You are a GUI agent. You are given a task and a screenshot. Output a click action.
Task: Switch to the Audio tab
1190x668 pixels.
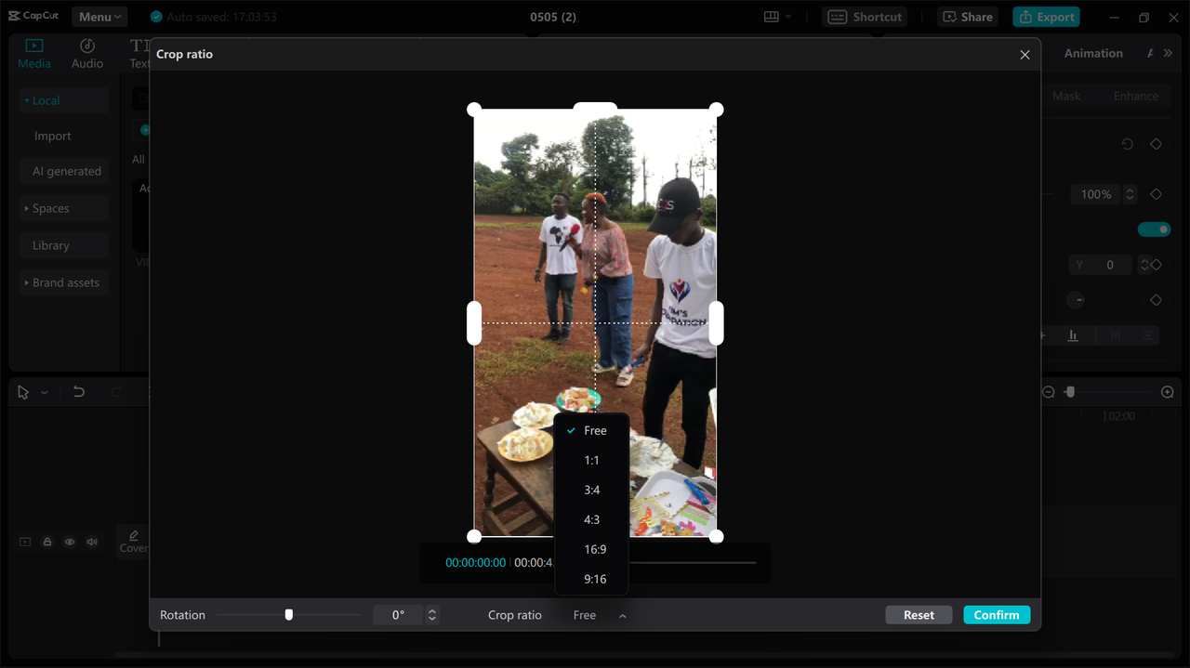coord(87,54)
